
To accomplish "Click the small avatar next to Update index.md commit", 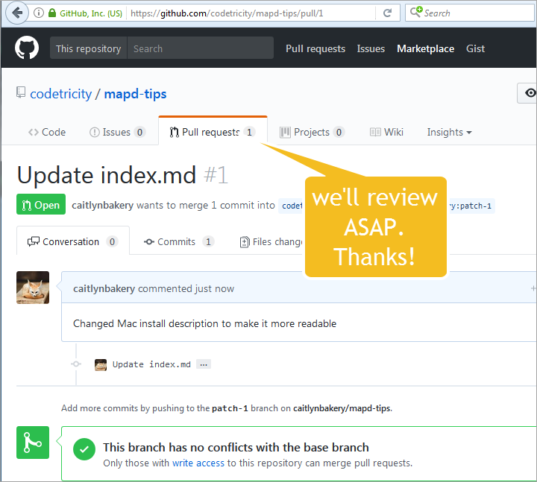I will tap(101, 364).
